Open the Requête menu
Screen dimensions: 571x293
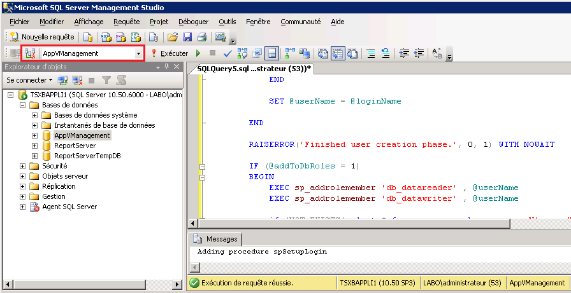[127, 22]
